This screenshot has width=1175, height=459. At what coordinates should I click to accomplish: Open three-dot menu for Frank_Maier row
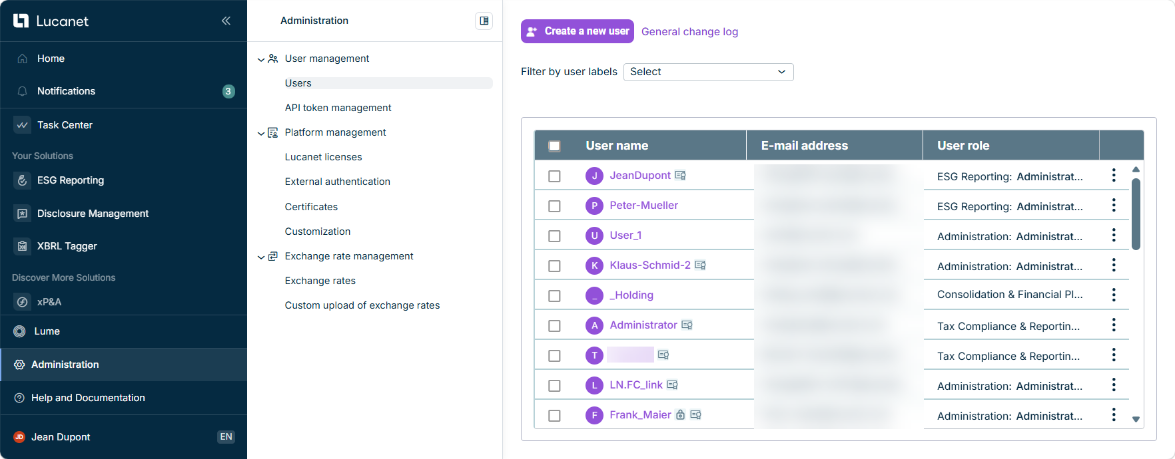(x=1114, y=414)
